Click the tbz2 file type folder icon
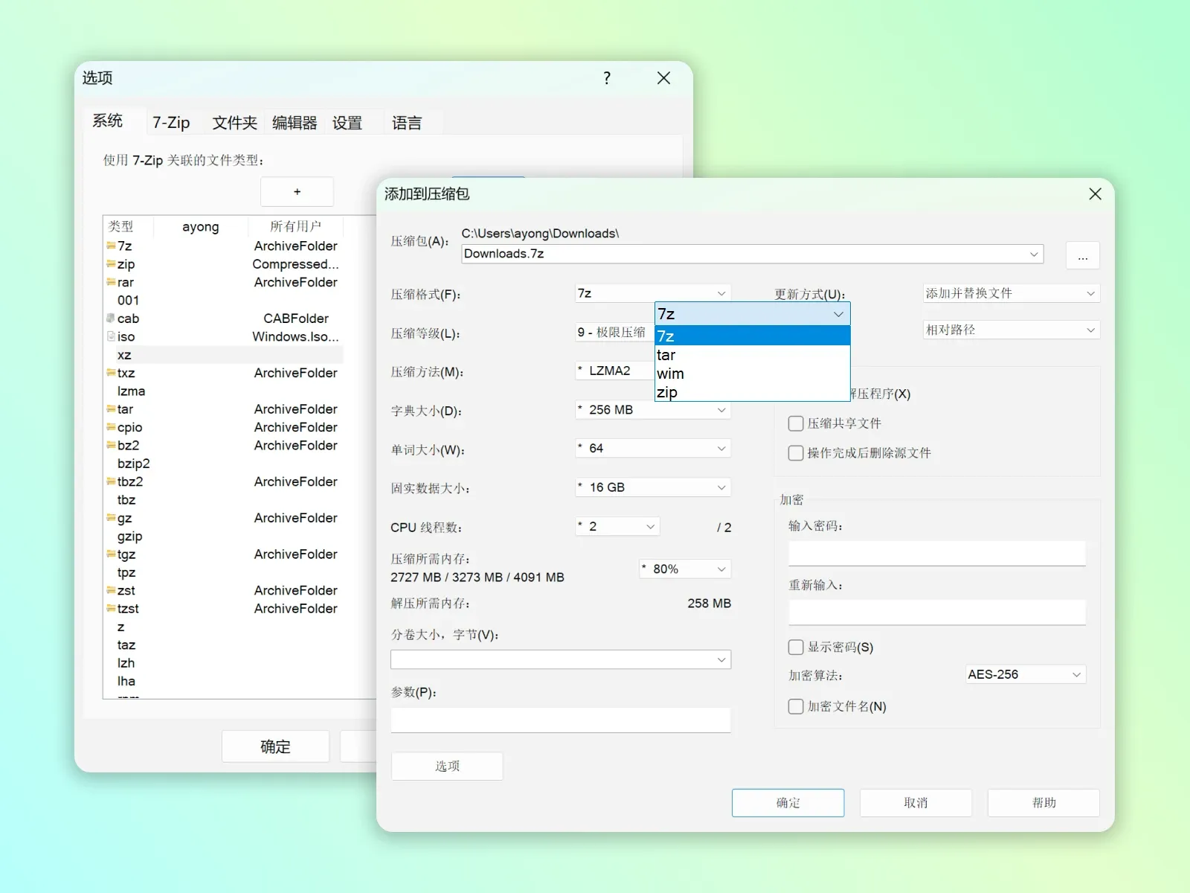This screenshot has width=1190, height=893. click(111, 481)
